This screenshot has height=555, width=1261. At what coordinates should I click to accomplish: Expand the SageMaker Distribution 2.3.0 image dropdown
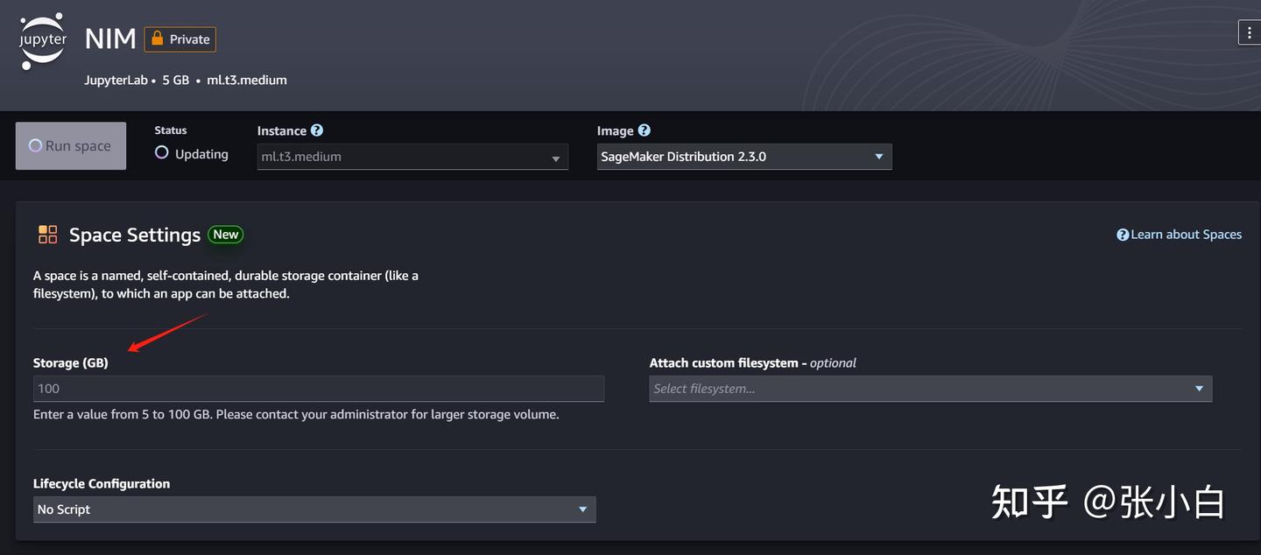click(743, 157)
